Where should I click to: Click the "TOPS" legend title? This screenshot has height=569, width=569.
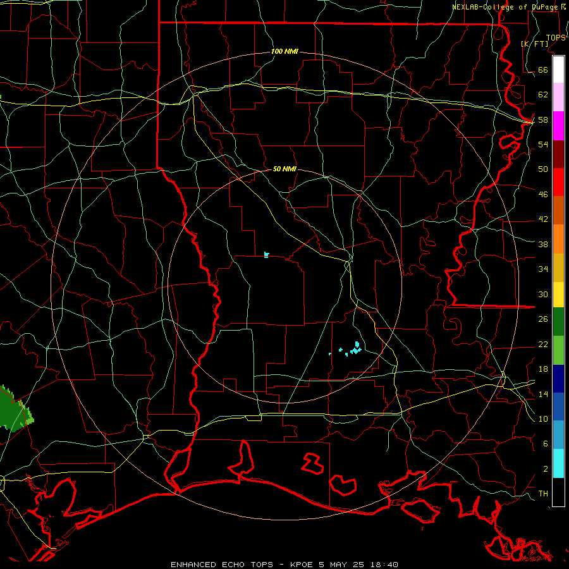click(x=556, y=38)
